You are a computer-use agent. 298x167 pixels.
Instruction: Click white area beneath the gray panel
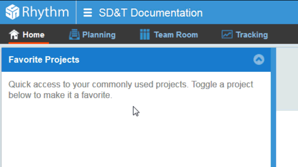pyautogui.click(x=287, y=139)
